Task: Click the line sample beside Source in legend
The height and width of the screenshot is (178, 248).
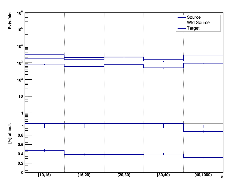Action: pos(181,17)
